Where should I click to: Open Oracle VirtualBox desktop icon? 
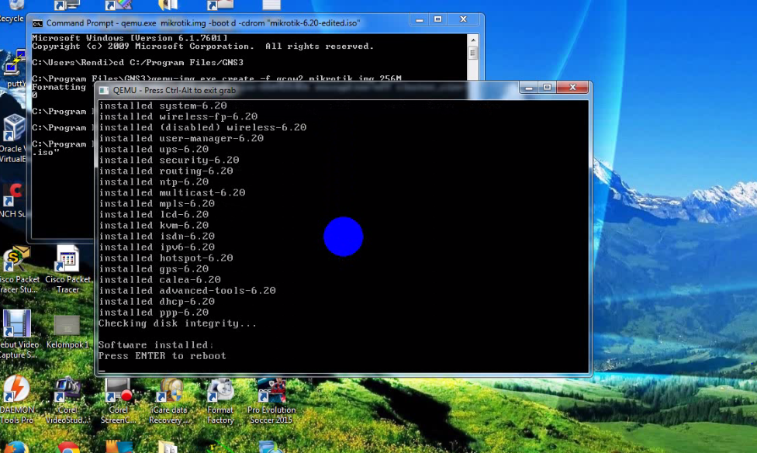click(13, 139)
